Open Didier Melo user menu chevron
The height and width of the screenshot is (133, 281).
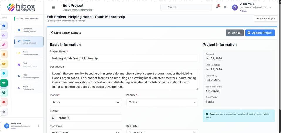(270, 7)
